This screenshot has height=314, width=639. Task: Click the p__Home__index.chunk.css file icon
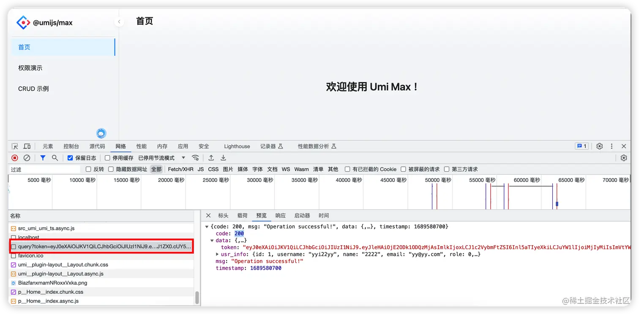(14, 292)
